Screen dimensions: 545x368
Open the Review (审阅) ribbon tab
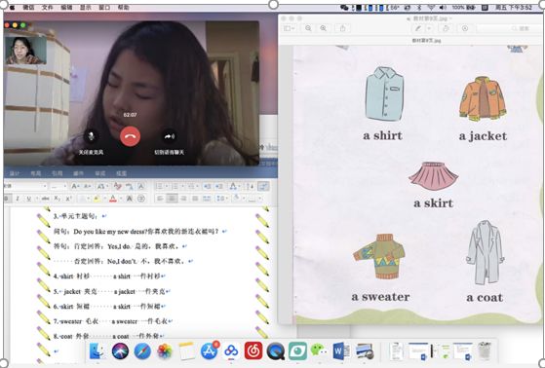(99, 173)
